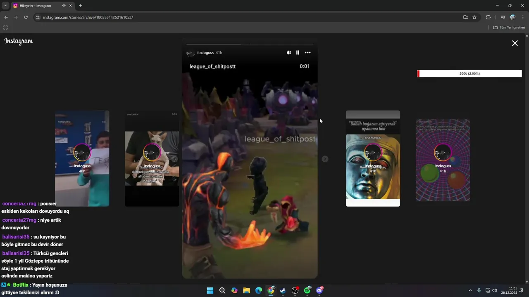Open the notifications bell in taskbar
The image size is (529, 297).
click(x=522, y=290)
